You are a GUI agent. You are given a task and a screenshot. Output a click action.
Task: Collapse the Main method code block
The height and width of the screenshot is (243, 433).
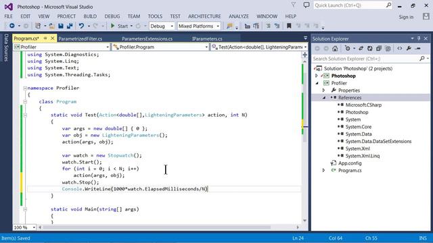point(25,209)
